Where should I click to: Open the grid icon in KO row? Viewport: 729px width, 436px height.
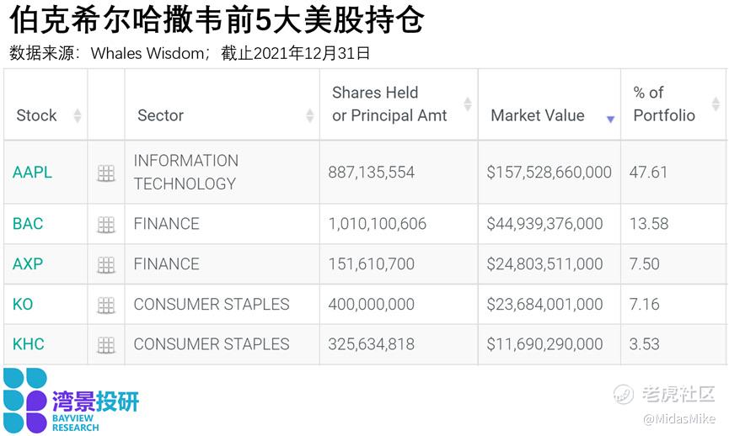point(106,305)
